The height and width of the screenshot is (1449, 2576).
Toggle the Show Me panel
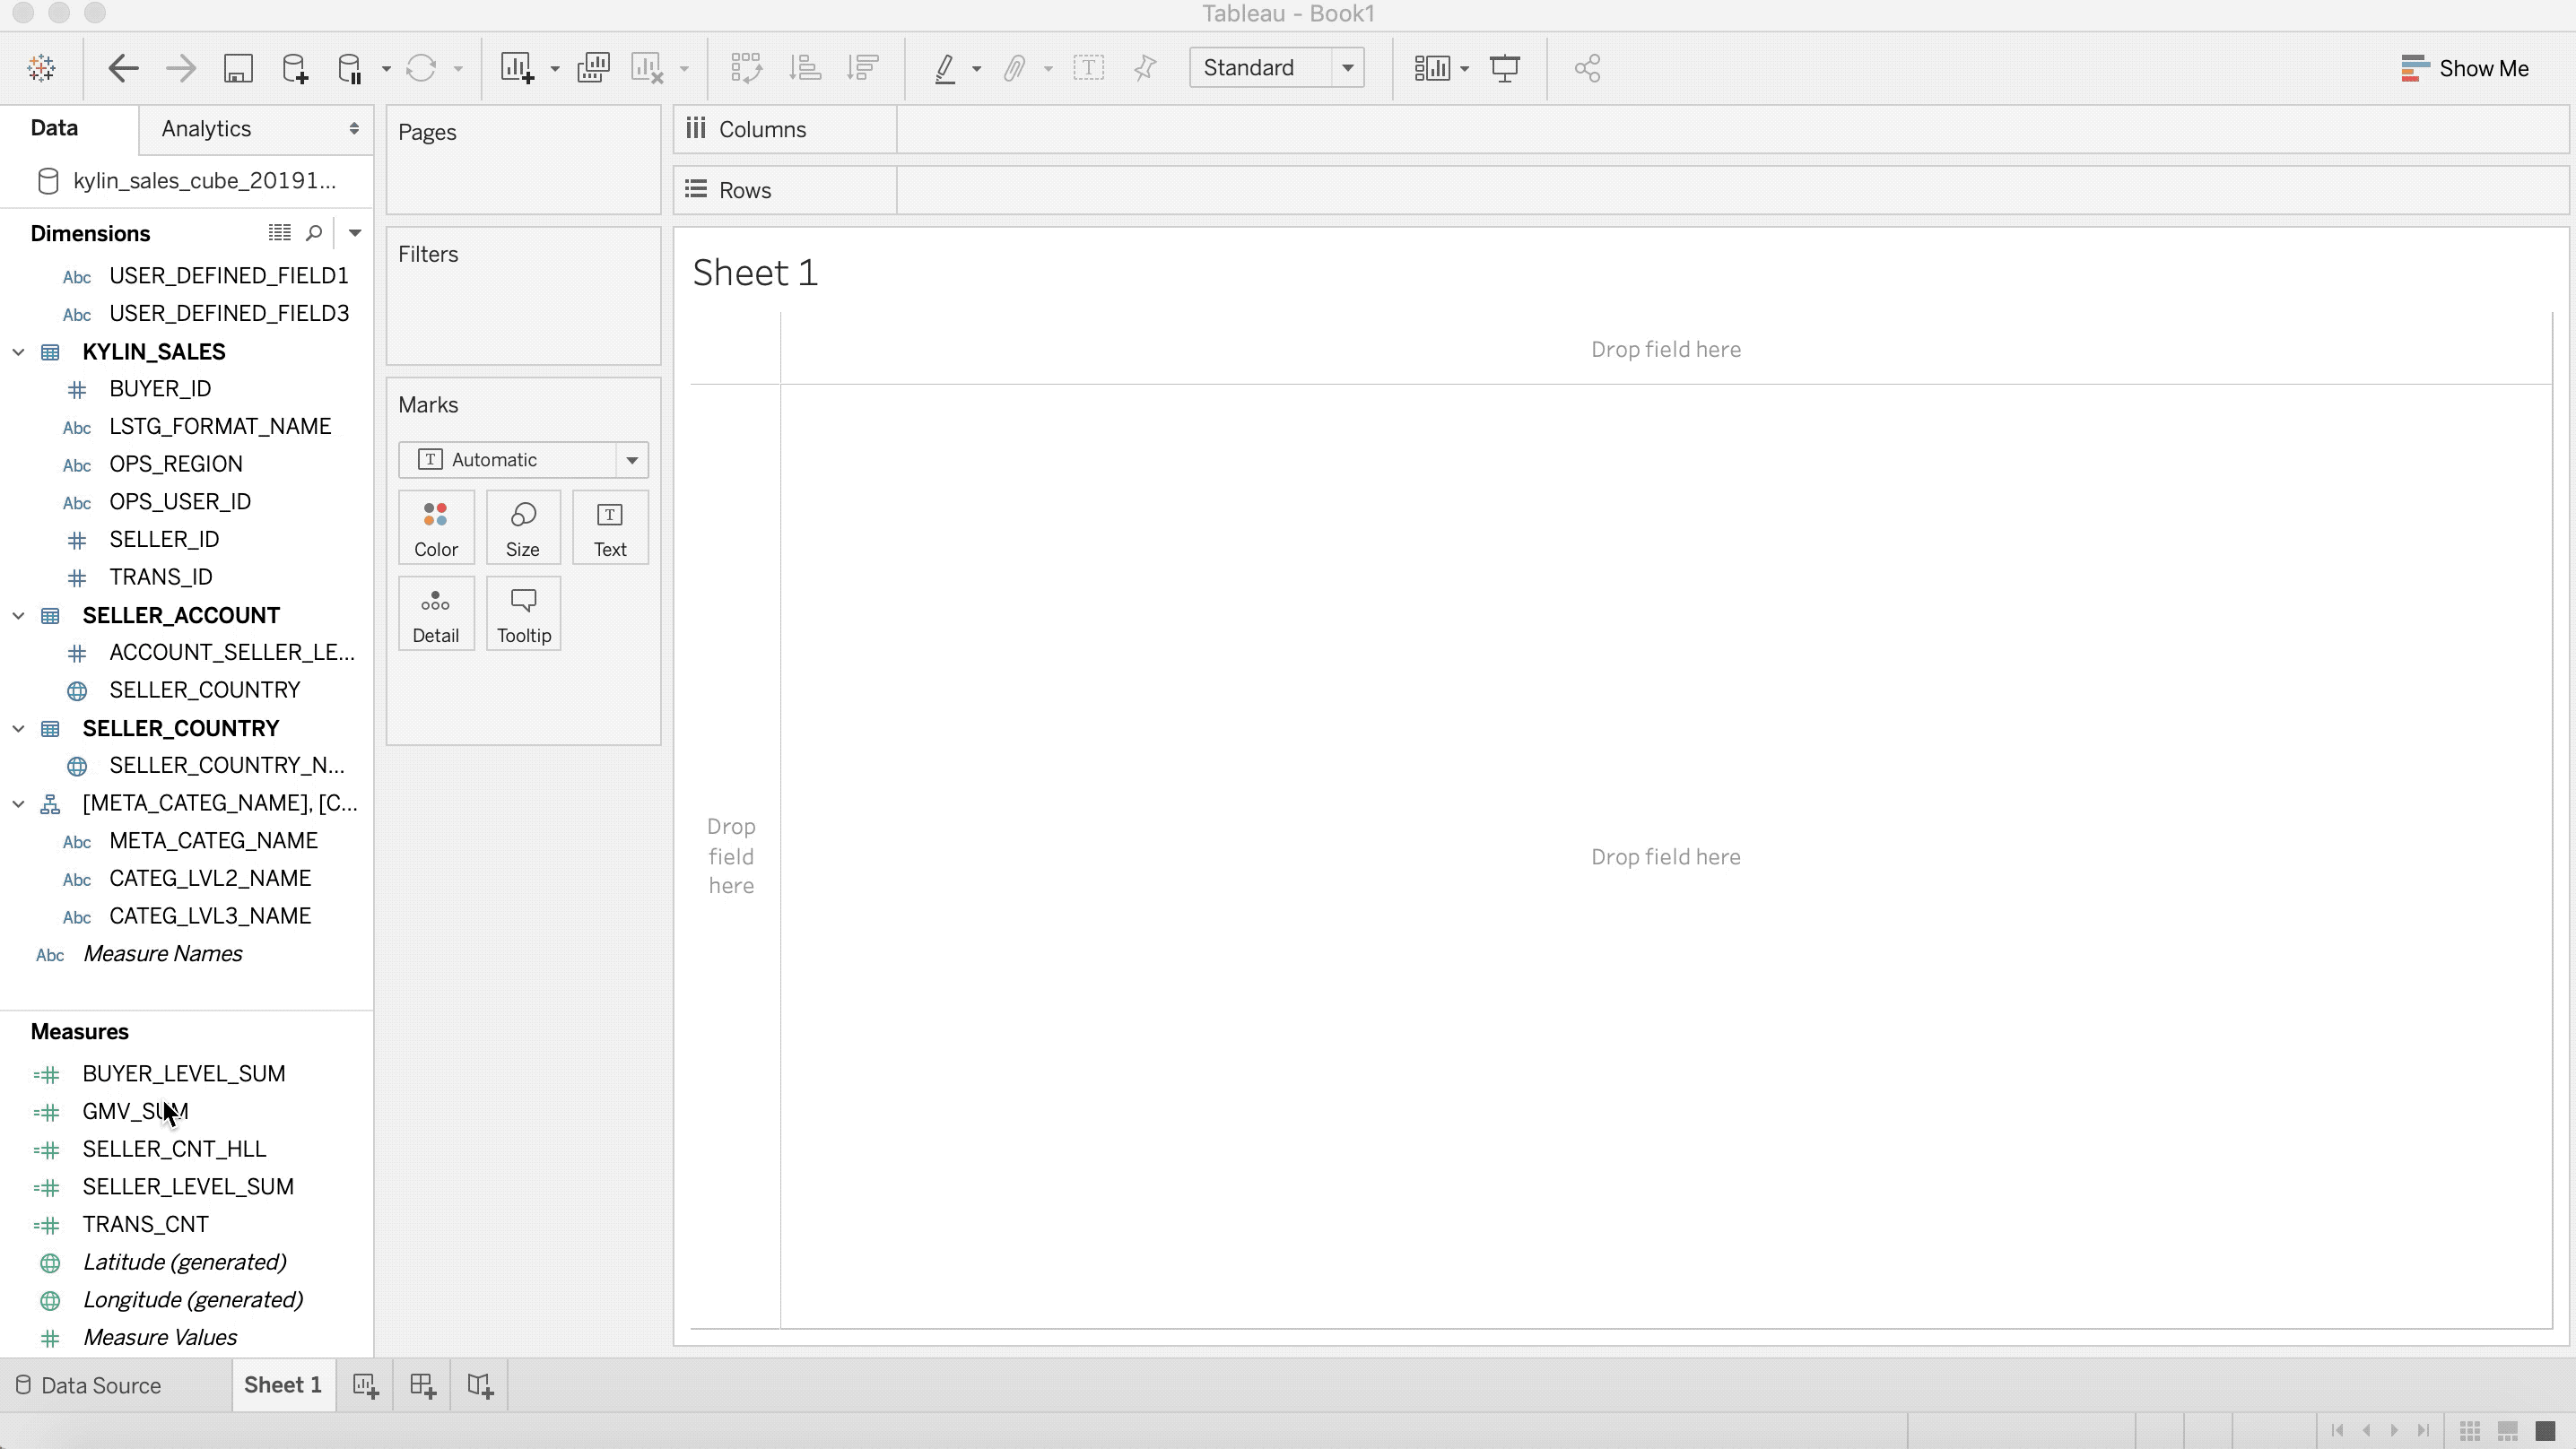[2465, 68]
